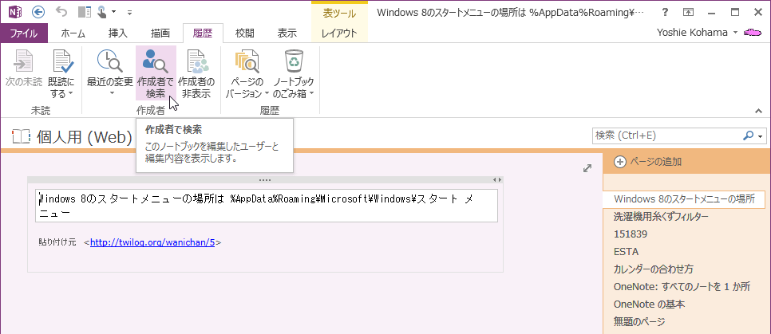771x334 pixels.
Task: Open page カレンダーの合わせ方
Action: click(x=654, y=269)
